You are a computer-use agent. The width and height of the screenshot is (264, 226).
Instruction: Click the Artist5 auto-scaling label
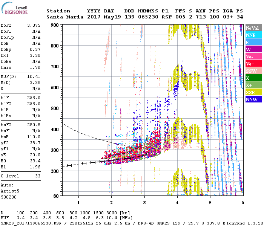point(10,191)
